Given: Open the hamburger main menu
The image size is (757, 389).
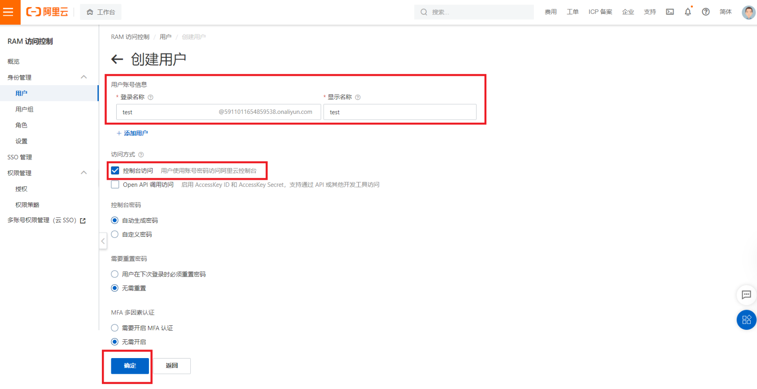Looking at the screenshot, I should 9,12.
